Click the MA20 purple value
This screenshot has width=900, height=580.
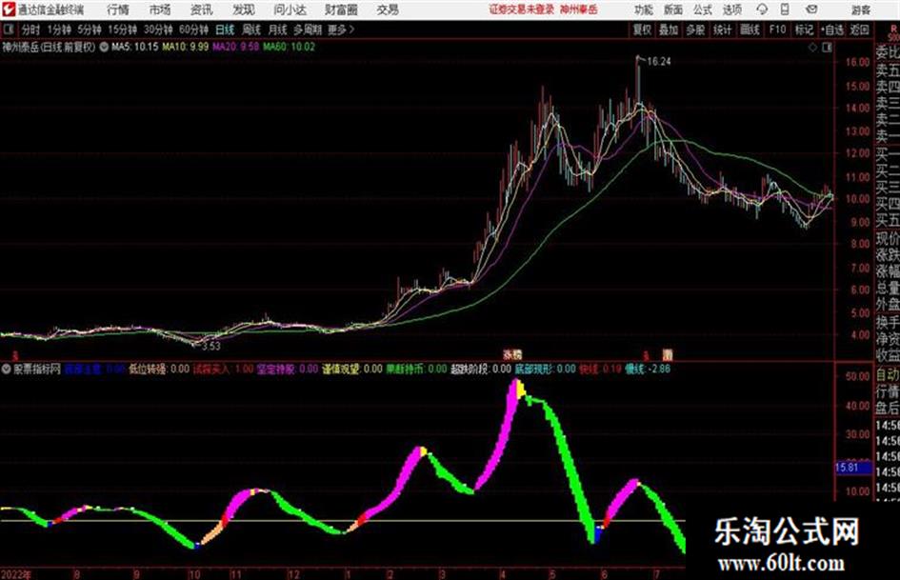[236, 47]
